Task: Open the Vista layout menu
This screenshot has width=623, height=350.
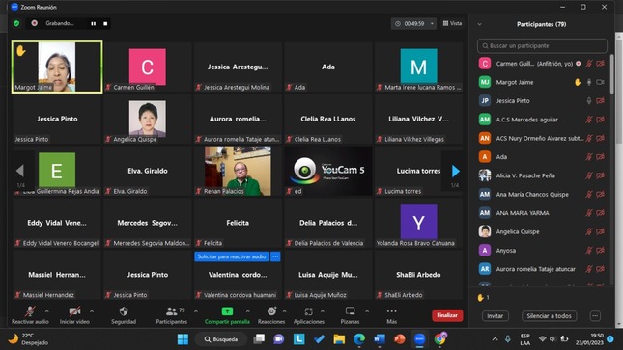Action: tap(452, 23)
